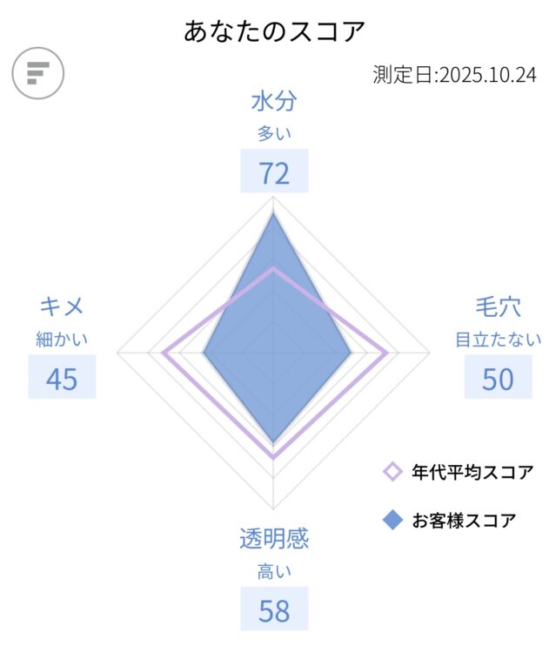Select the 水分 score box showing 72

[x=274, y=172]
